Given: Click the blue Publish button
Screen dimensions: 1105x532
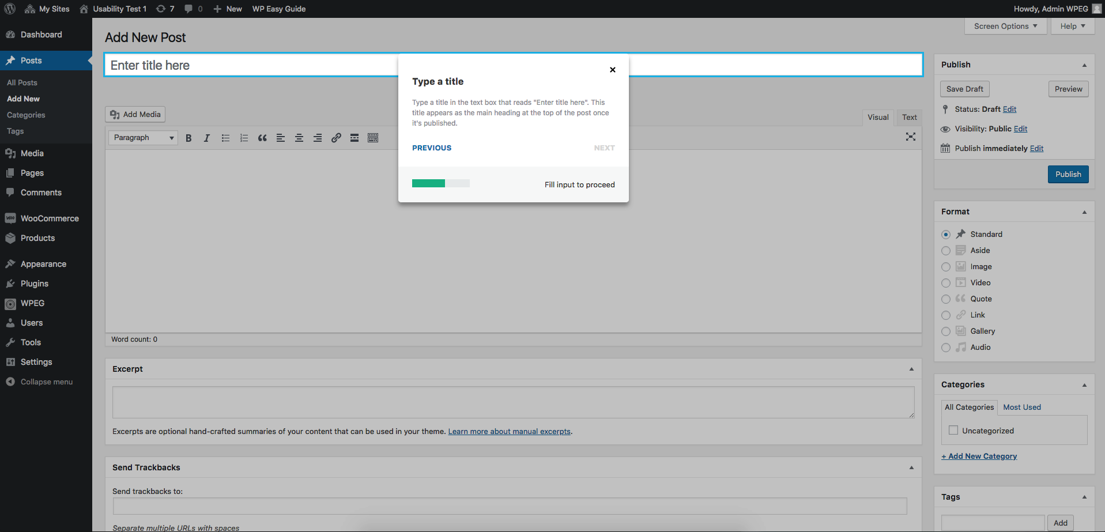Looking at the screenshot, I should click(x=1068, y=174).
